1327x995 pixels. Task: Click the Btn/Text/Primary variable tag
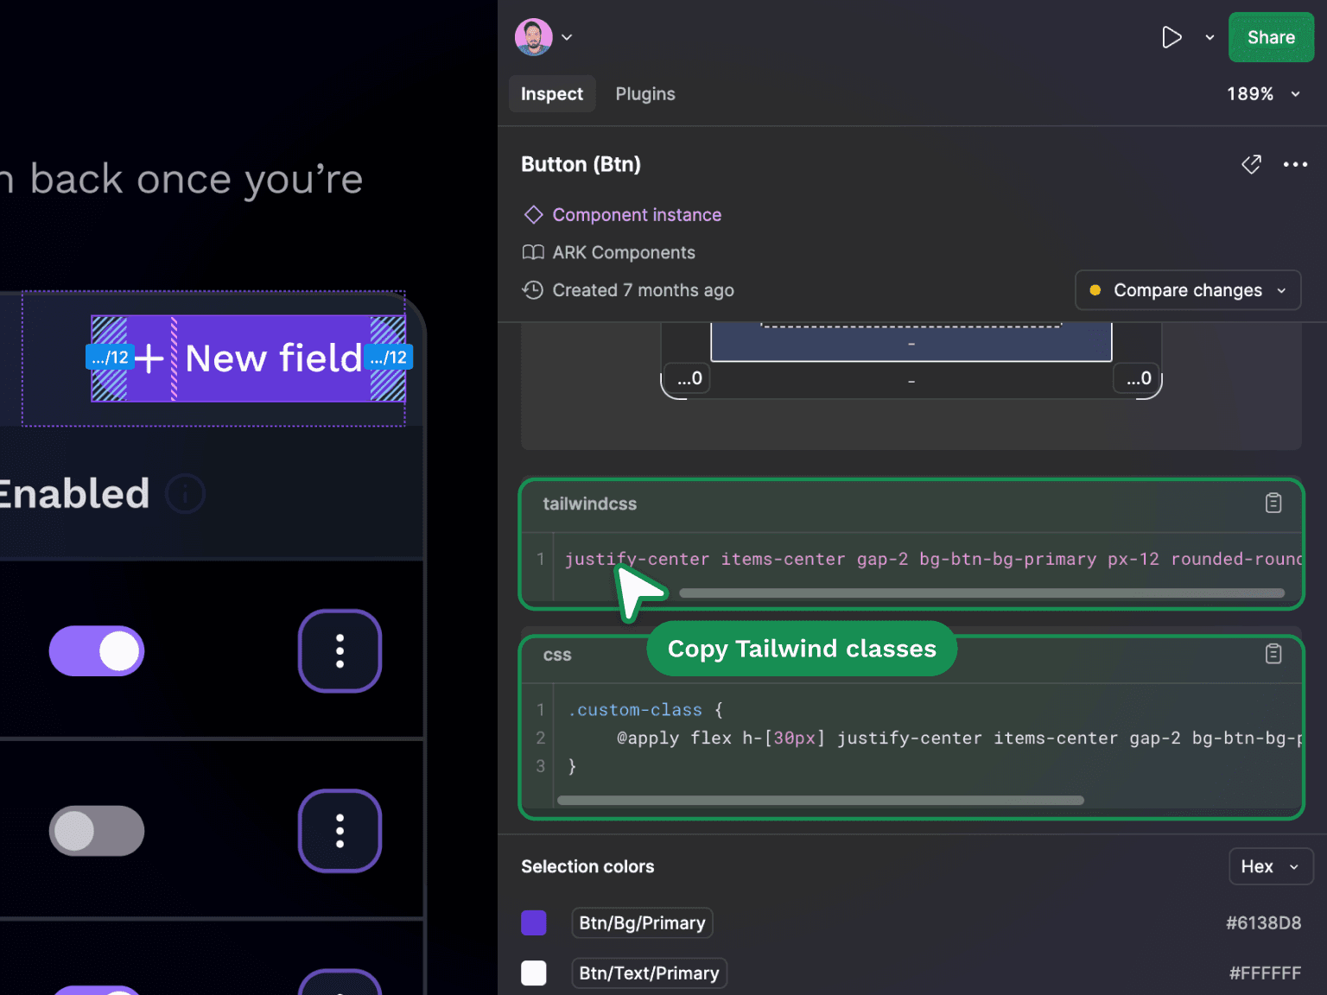click(649, 973)
